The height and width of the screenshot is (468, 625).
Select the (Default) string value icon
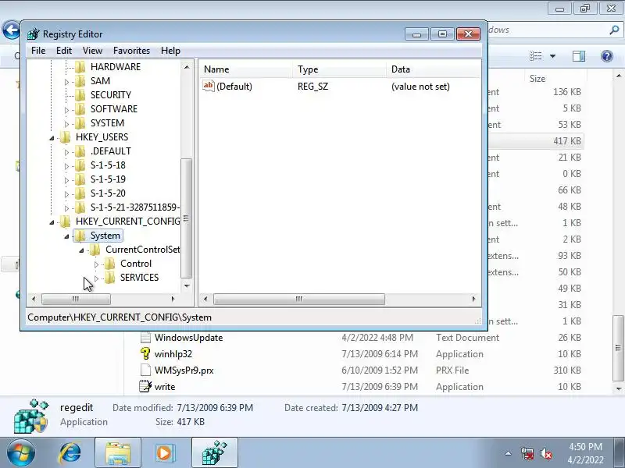[x=209, y=86]
